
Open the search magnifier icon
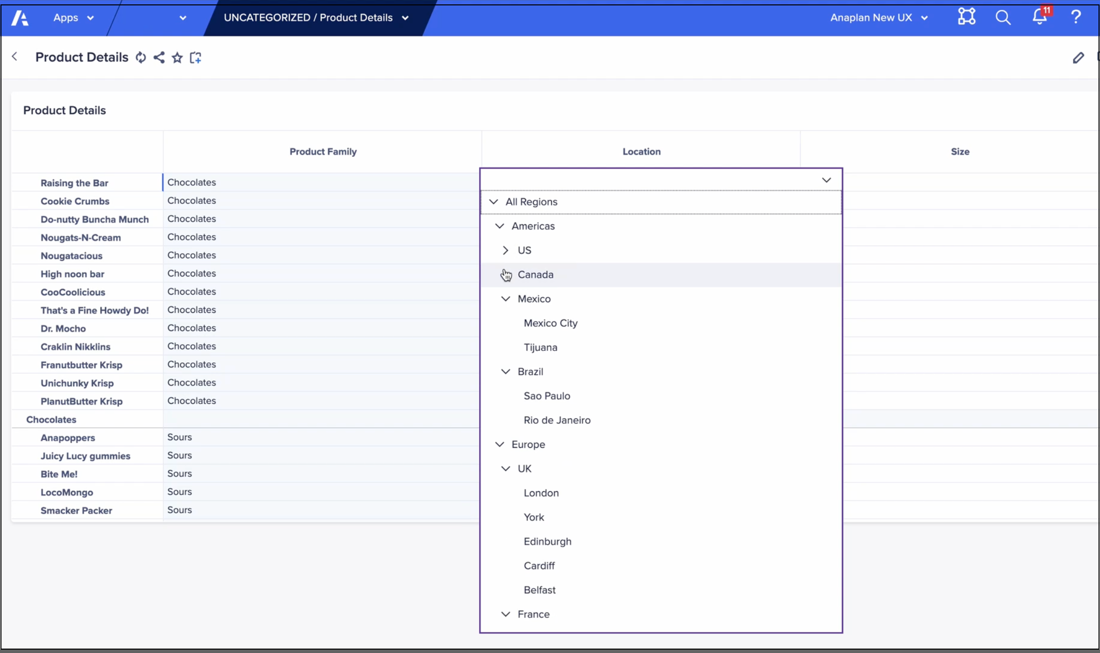(x=1003, y=18)
